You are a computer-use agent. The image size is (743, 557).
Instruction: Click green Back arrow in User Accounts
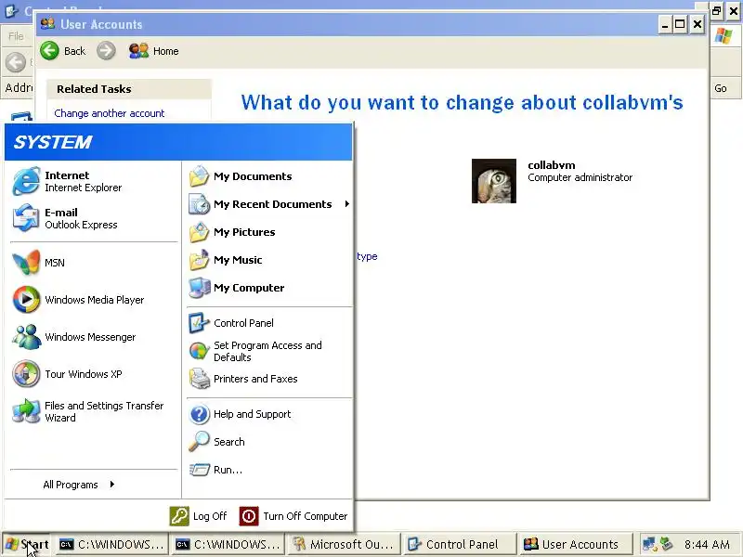(49, 51)
